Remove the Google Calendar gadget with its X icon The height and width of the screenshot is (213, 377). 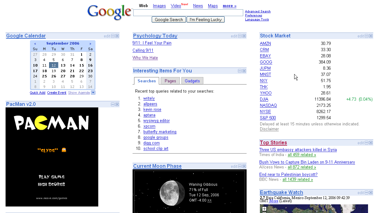coord(117,36)
